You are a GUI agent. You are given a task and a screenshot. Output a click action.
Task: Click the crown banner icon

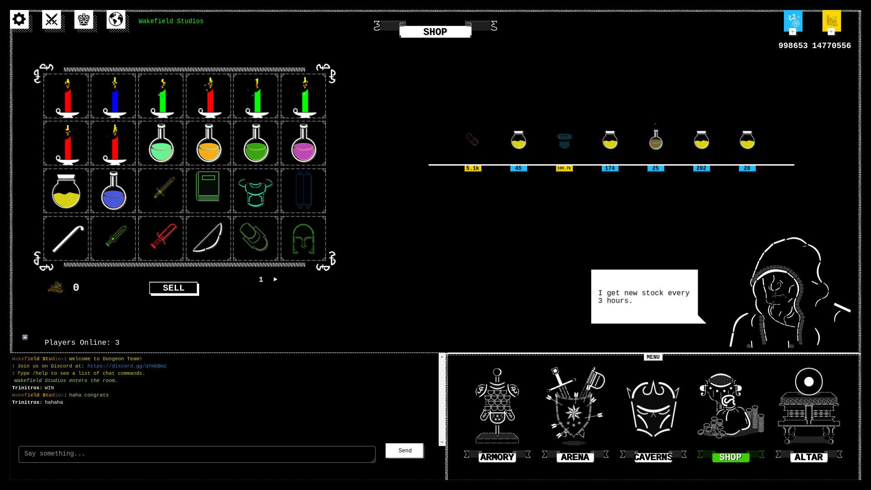(x=84, y=19)
